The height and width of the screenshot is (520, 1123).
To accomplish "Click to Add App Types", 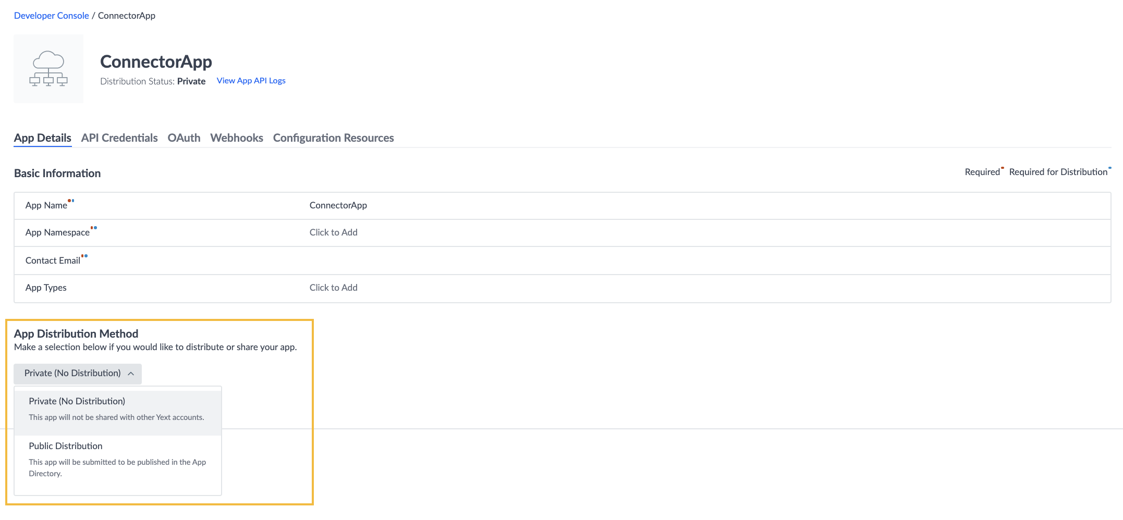I will pyautogui.click(x=334, y=288).
